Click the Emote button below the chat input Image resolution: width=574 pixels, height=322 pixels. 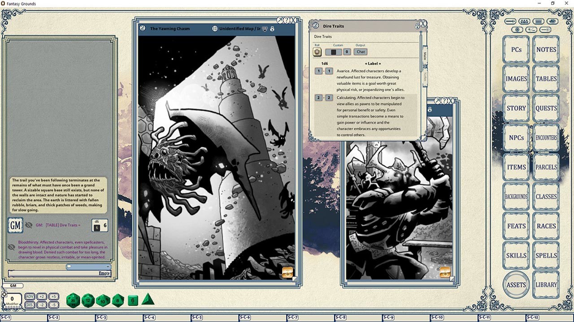104,274
